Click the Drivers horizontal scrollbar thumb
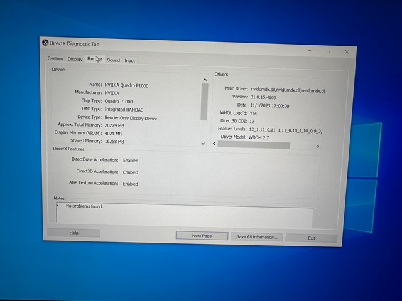This screenshot has height=301, width=402. click(x=254, y=145)
